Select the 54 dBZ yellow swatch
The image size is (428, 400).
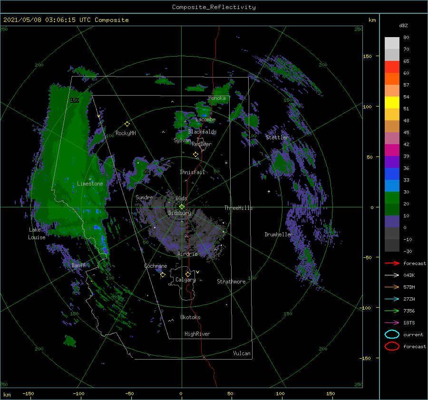[x=392, y=102]
